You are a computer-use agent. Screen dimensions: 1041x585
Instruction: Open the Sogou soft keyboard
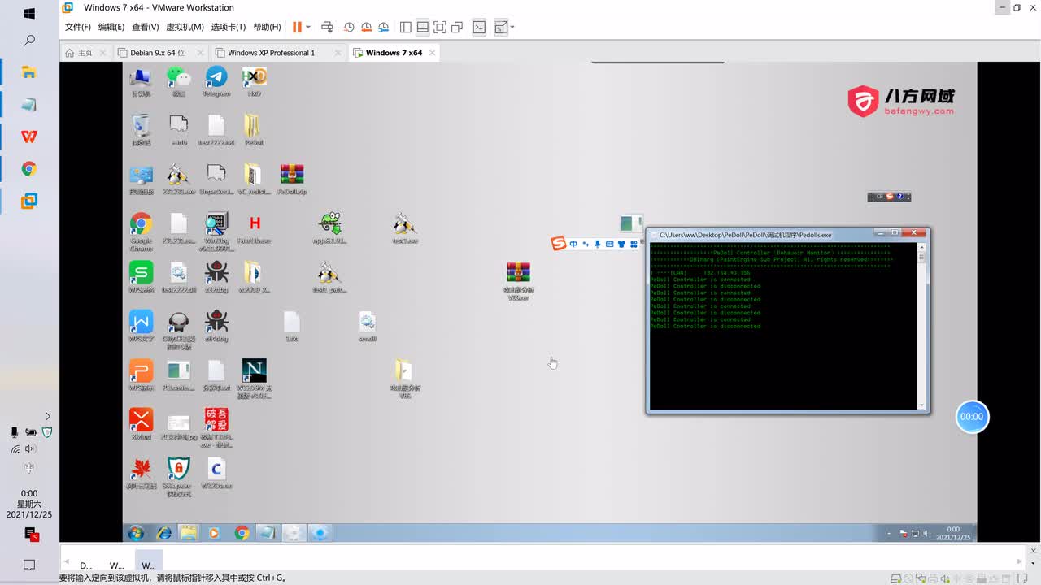click(609, 244)
